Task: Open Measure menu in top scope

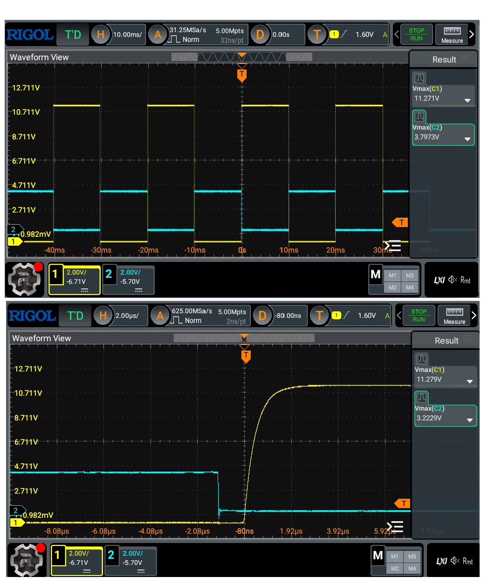Action: pos(452,34)
